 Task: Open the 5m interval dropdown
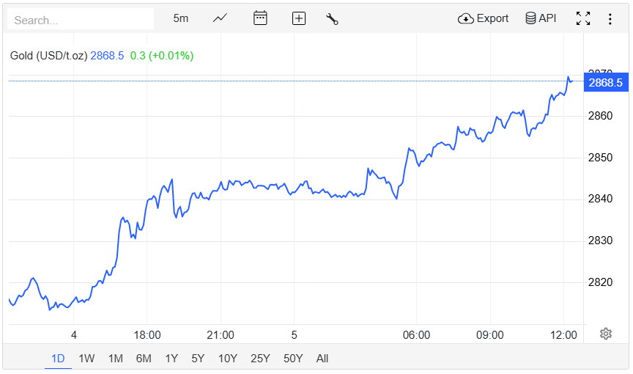pyautogui.click(x=181, y=18)
